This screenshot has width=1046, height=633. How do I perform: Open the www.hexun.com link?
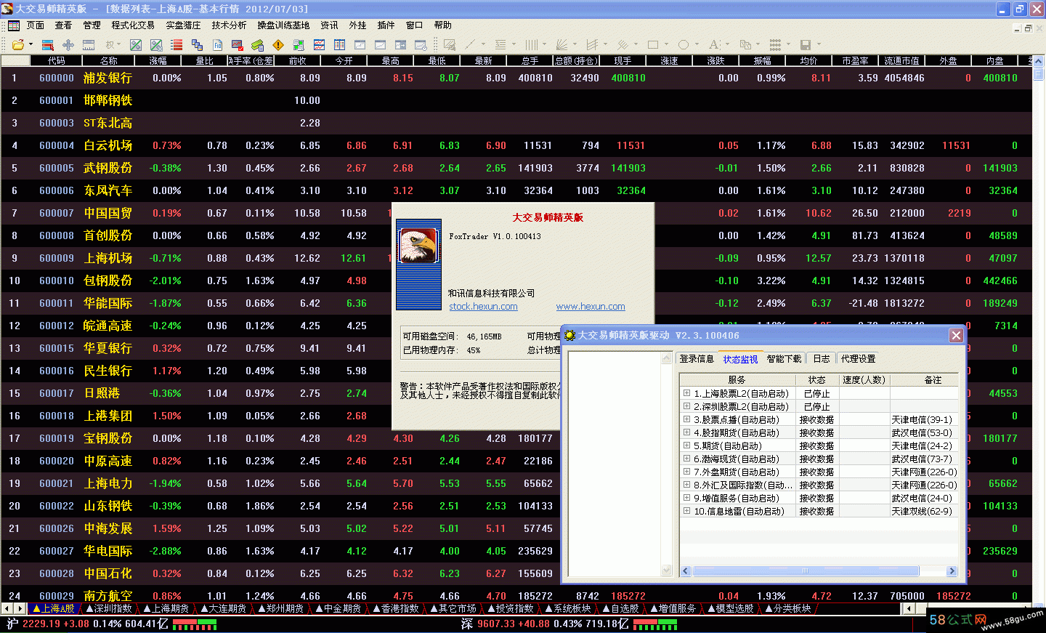pos(591,306)
